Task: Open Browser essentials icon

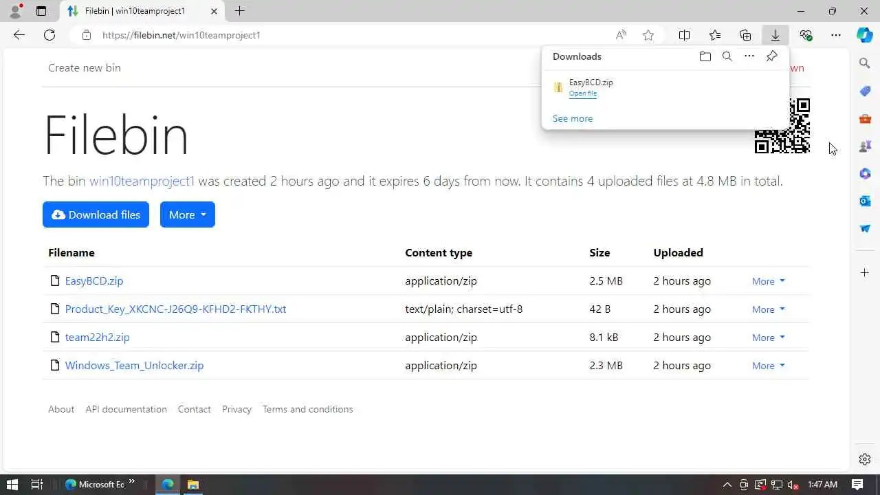Action: (806, 35)
